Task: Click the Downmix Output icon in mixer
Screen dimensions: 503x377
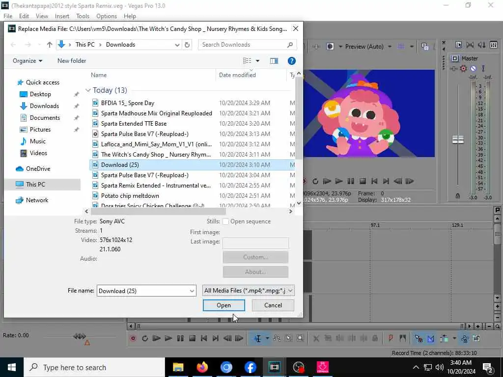Action: (470, 45)
